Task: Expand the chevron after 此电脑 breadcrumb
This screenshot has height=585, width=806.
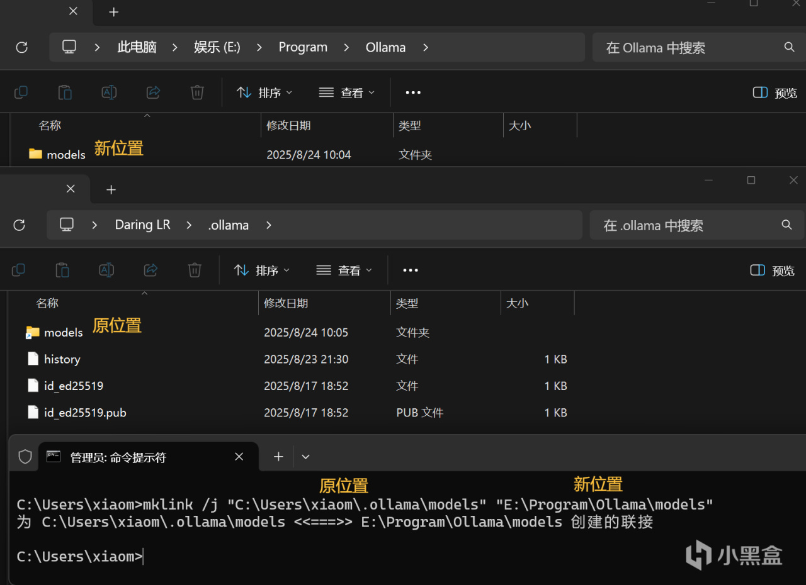Action: (176, 47)
